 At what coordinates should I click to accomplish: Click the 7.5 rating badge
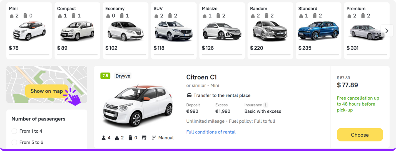coord(105,76)
